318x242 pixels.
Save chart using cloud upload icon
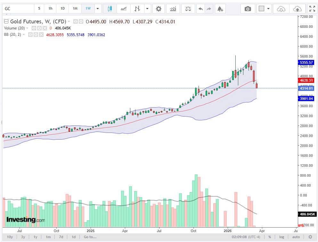pyautogui.click(x=297, y=9)
